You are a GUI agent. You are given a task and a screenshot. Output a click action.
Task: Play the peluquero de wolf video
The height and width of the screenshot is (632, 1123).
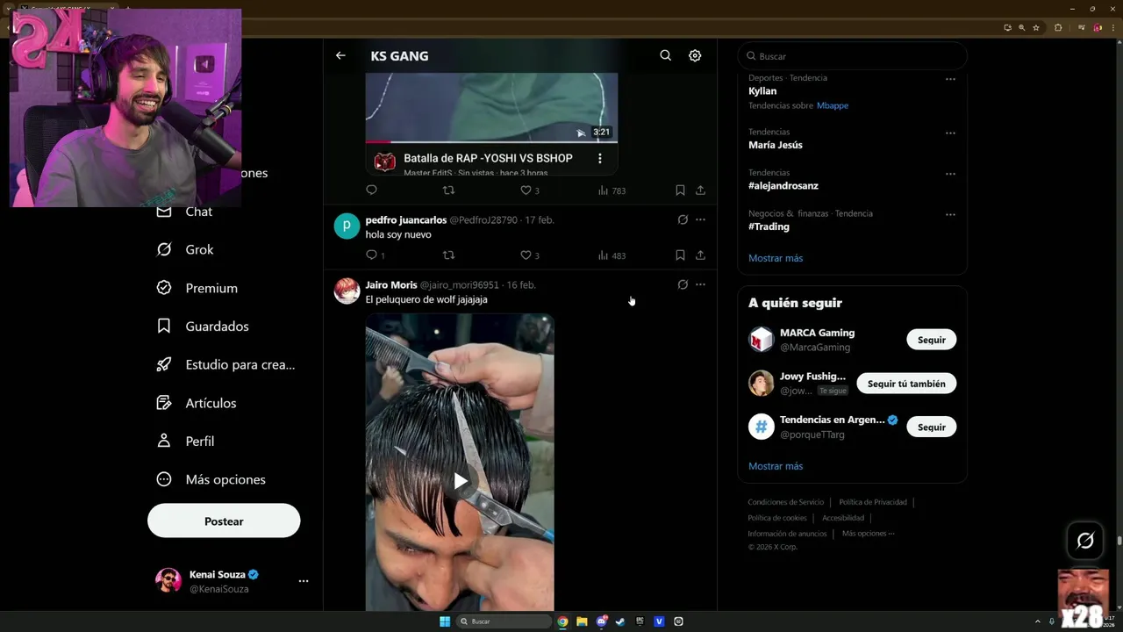(x=460, y=481)
